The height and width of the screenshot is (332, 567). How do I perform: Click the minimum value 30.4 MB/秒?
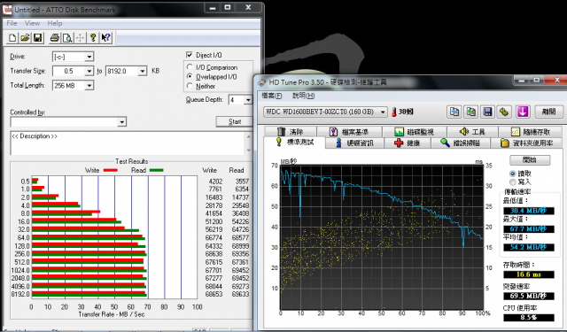[528, 211]
